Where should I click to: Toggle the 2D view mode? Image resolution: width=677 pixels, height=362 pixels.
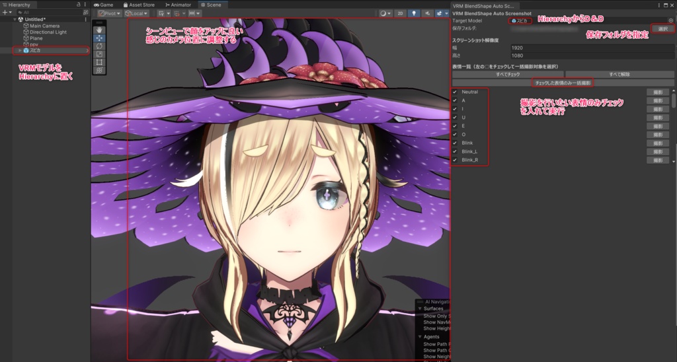click(x=400, y=13)
